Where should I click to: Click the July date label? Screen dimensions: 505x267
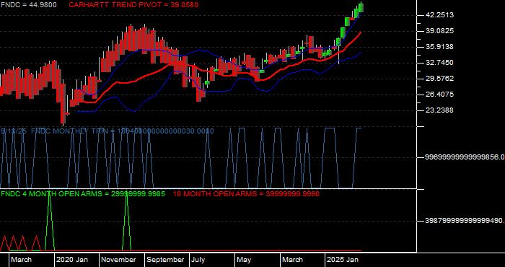click(x=198, y=260)
